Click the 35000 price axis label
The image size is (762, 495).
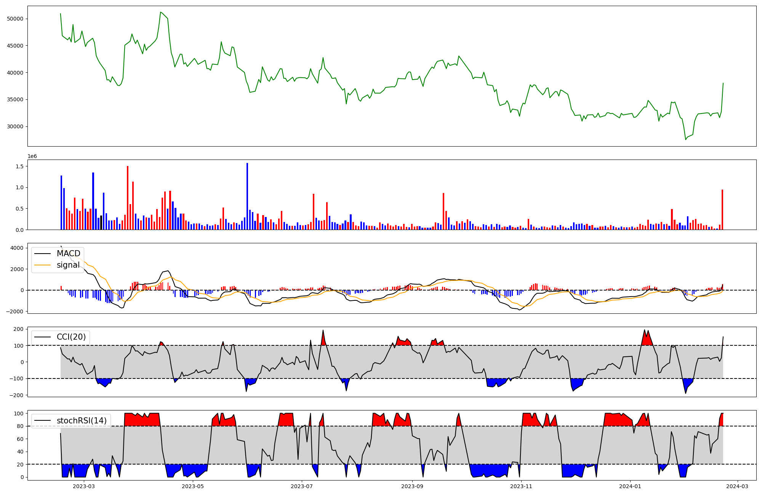(x=15, y=100)
